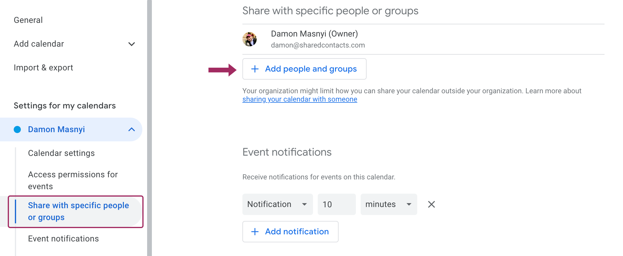Select Share with specific people or groups

click(78, 211)
